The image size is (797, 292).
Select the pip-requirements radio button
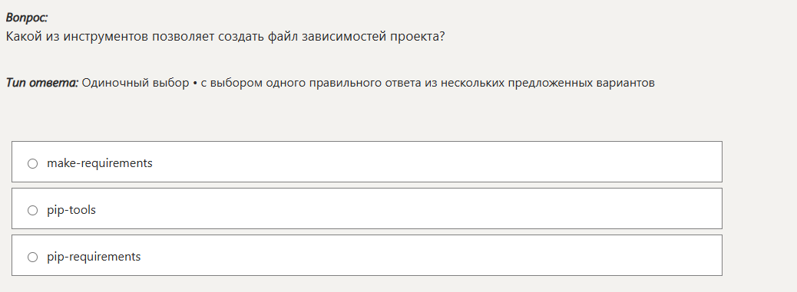click(x=32, y=257)
